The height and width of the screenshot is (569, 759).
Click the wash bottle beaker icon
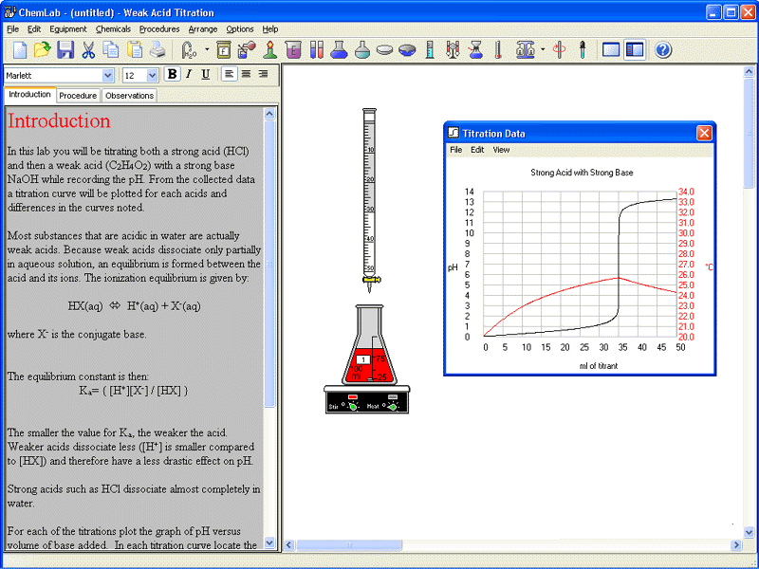(x=247, y=50)
